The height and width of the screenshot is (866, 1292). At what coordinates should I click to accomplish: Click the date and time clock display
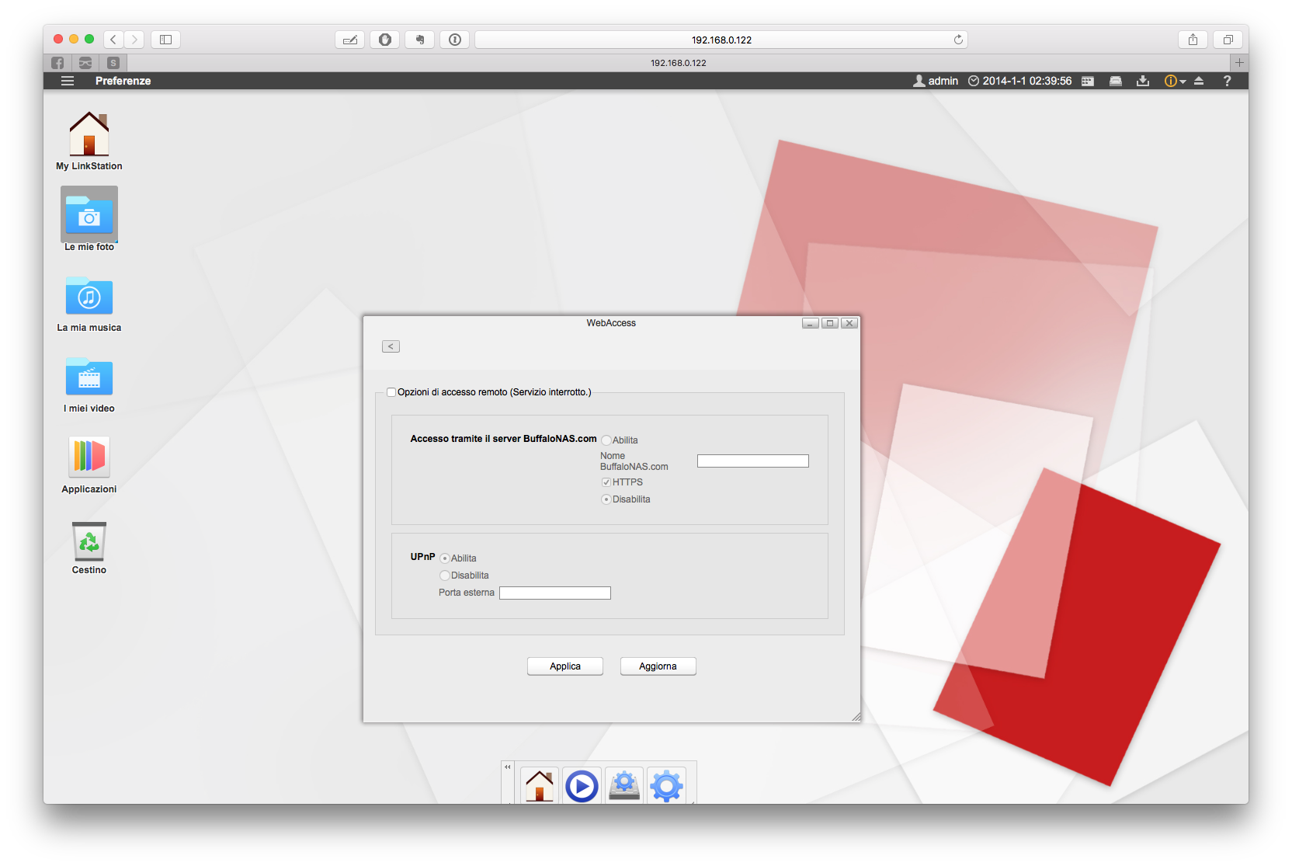(1019, 81)
